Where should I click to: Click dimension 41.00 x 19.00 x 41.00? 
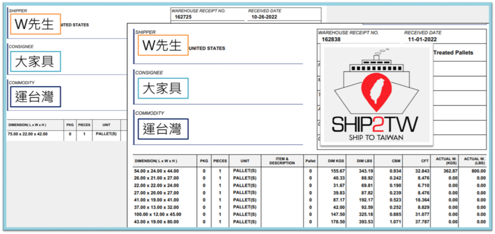pyautogui.click(x=157, y=200)
